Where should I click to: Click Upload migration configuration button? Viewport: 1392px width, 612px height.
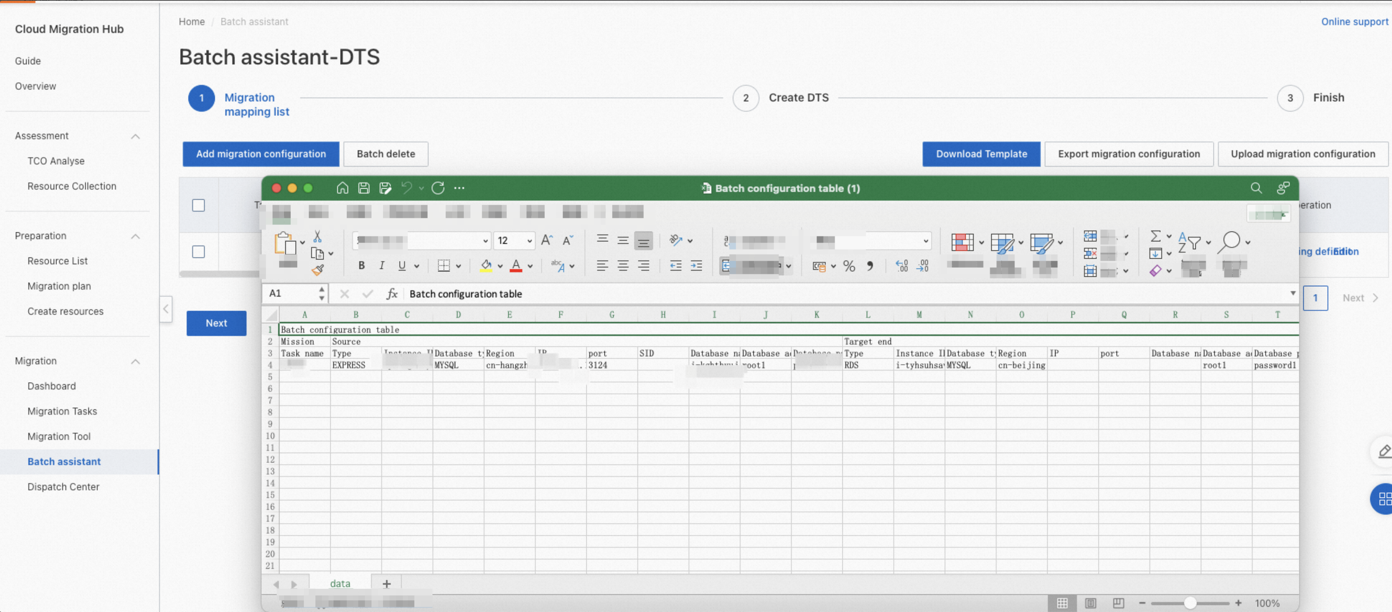click(1302, 154)
